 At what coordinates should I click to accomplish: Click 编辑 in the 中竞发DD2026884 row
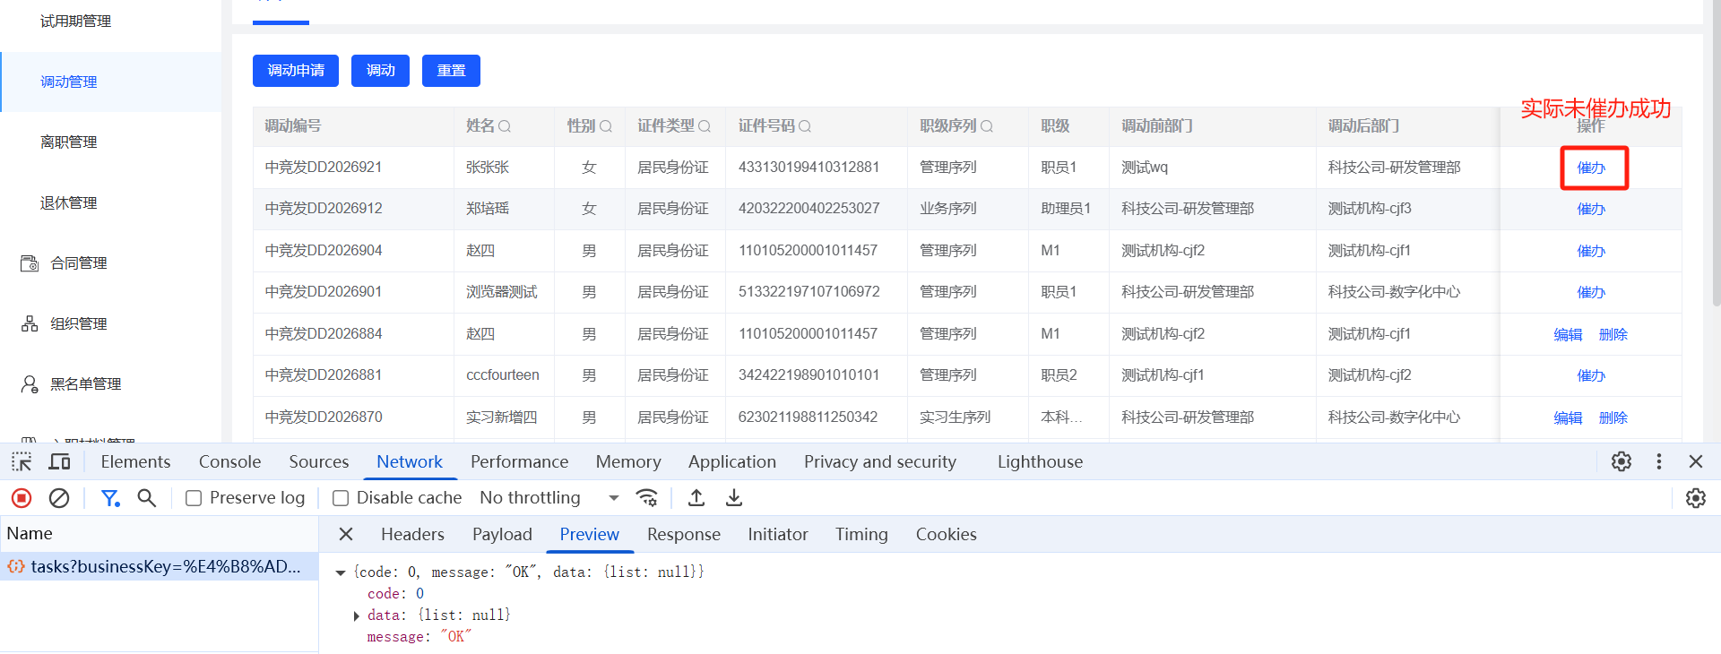(x=1568, y=334)
